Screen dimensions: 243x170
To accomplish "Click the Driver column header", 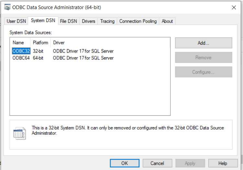I will (59, 43).
